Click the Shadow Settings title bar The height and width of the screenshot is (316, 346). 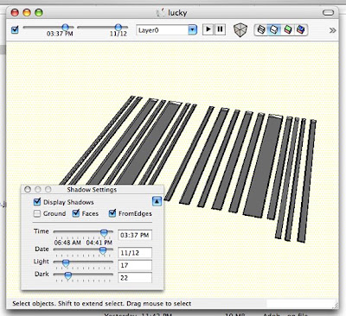[93, 189]
